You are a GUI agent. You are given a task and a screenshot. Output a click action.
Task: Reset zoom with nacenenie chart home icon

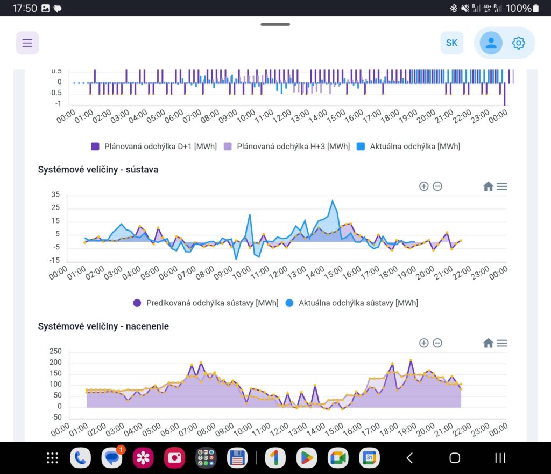[488, 343]
